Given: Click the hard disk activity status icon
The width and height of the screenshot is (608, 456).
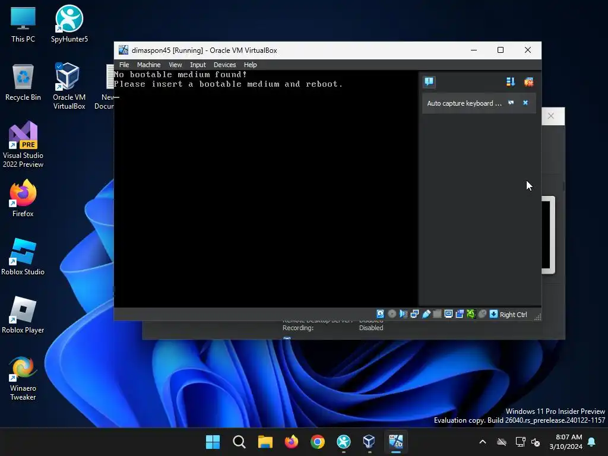Looking at the screenshot, I should (381, 313).
